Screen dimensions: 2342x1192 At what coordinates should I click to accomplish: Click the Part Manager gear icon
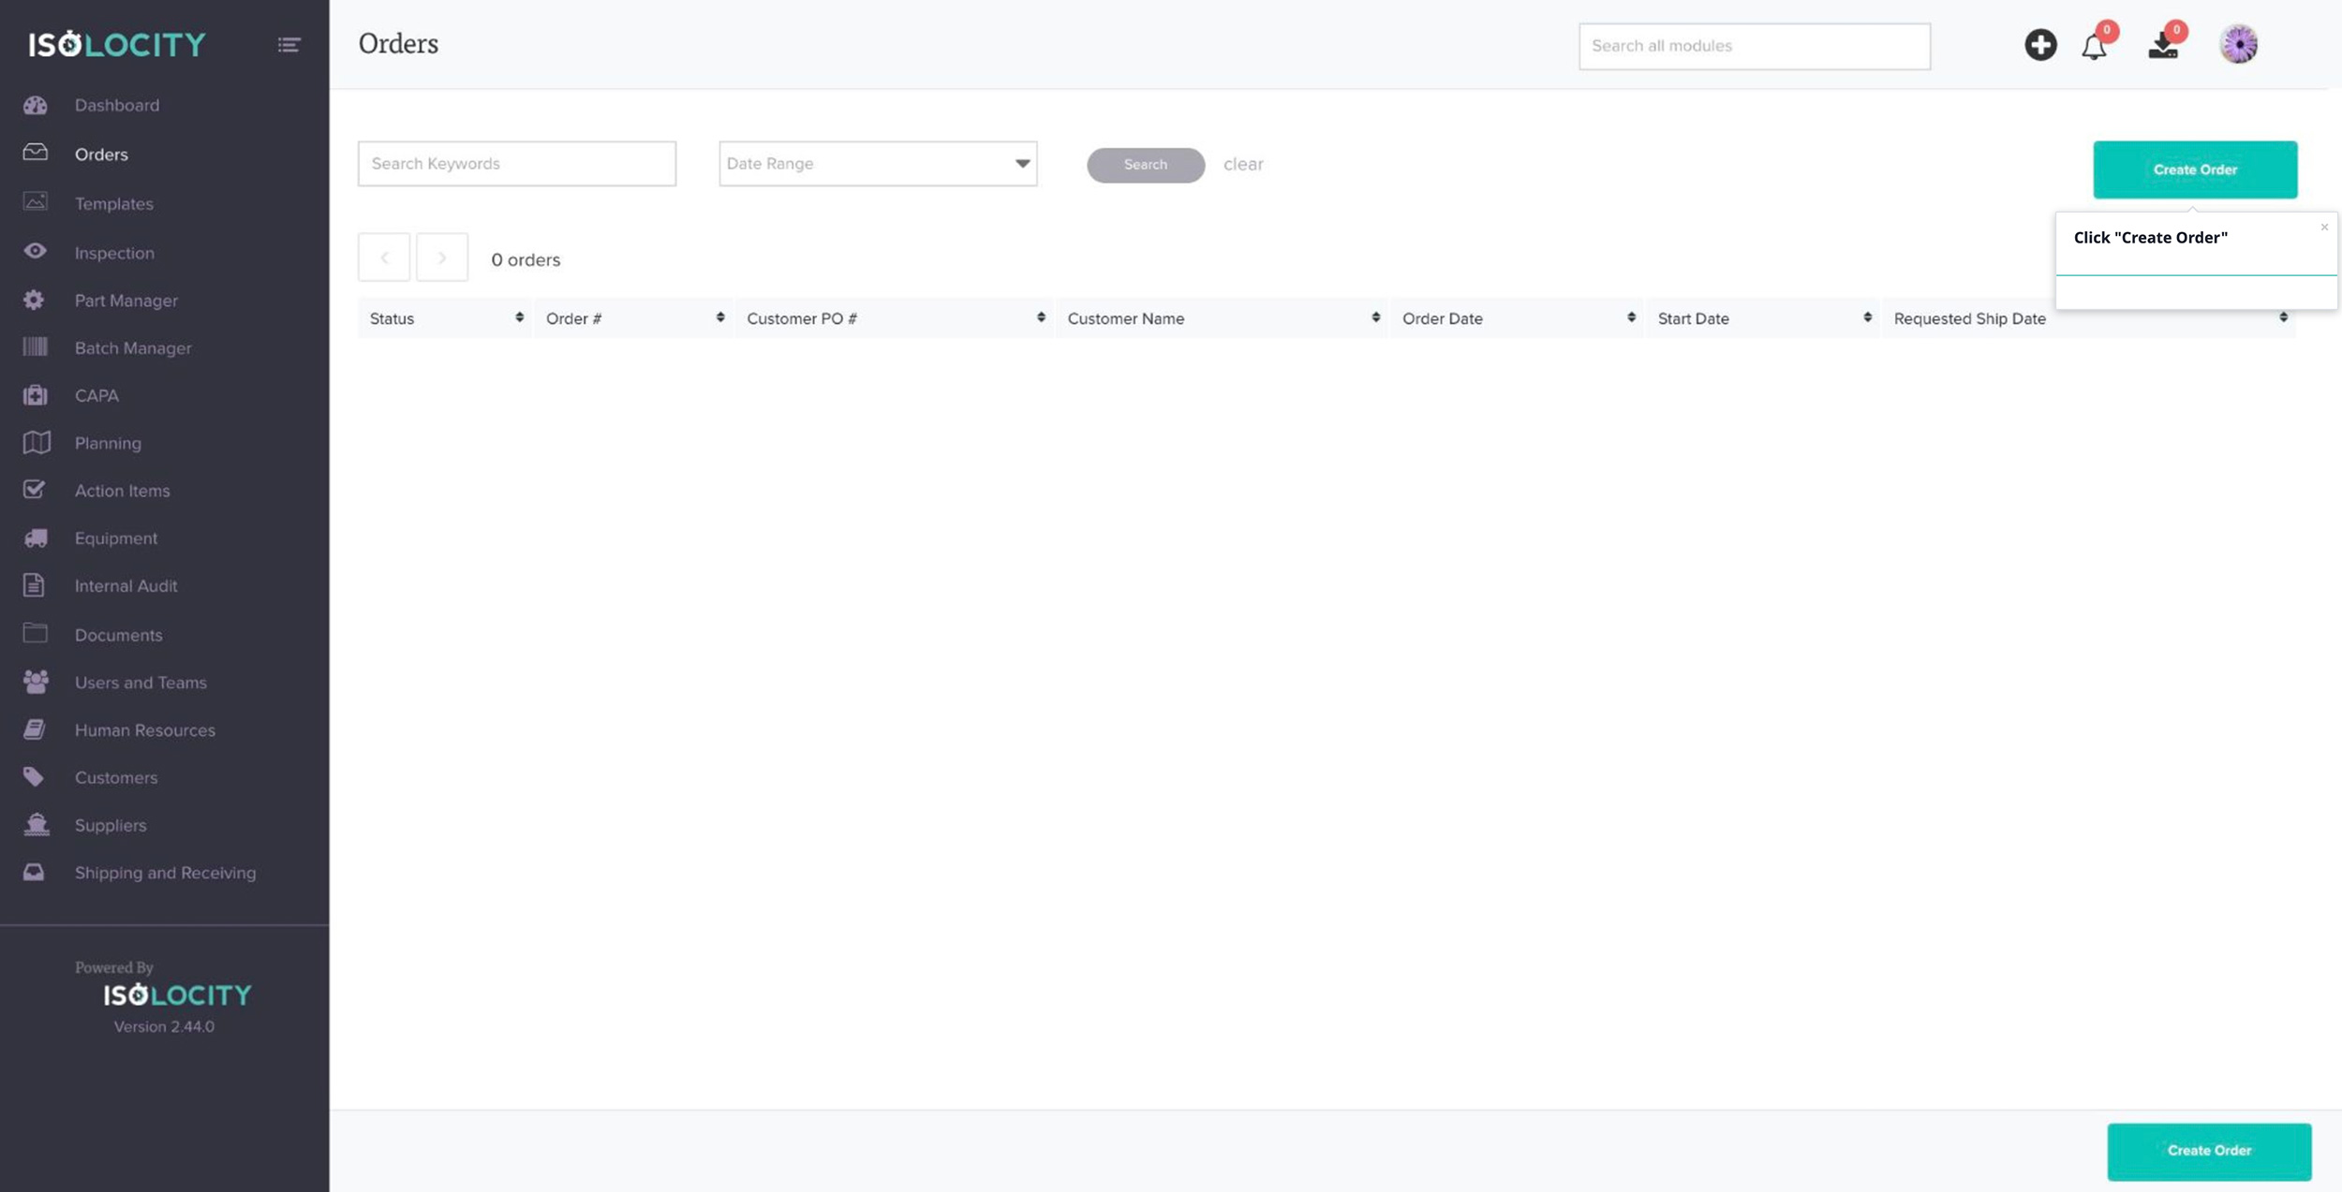[x=34, y=300]
